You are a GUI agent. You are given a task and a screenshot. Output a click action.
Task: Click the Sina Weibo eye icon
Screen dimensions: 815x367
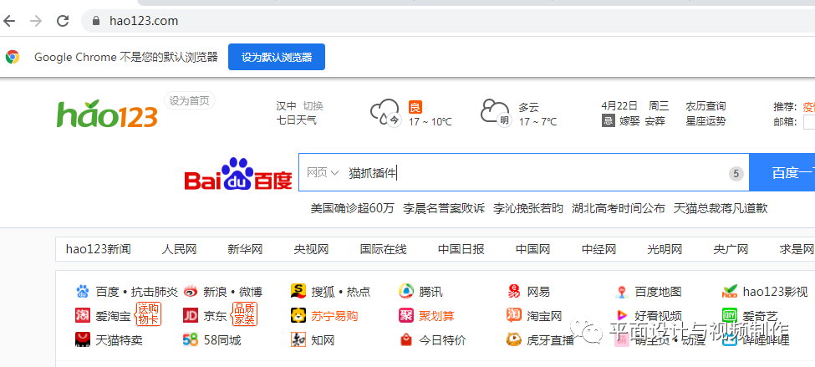pyautogui.click(x=191, y=292)
